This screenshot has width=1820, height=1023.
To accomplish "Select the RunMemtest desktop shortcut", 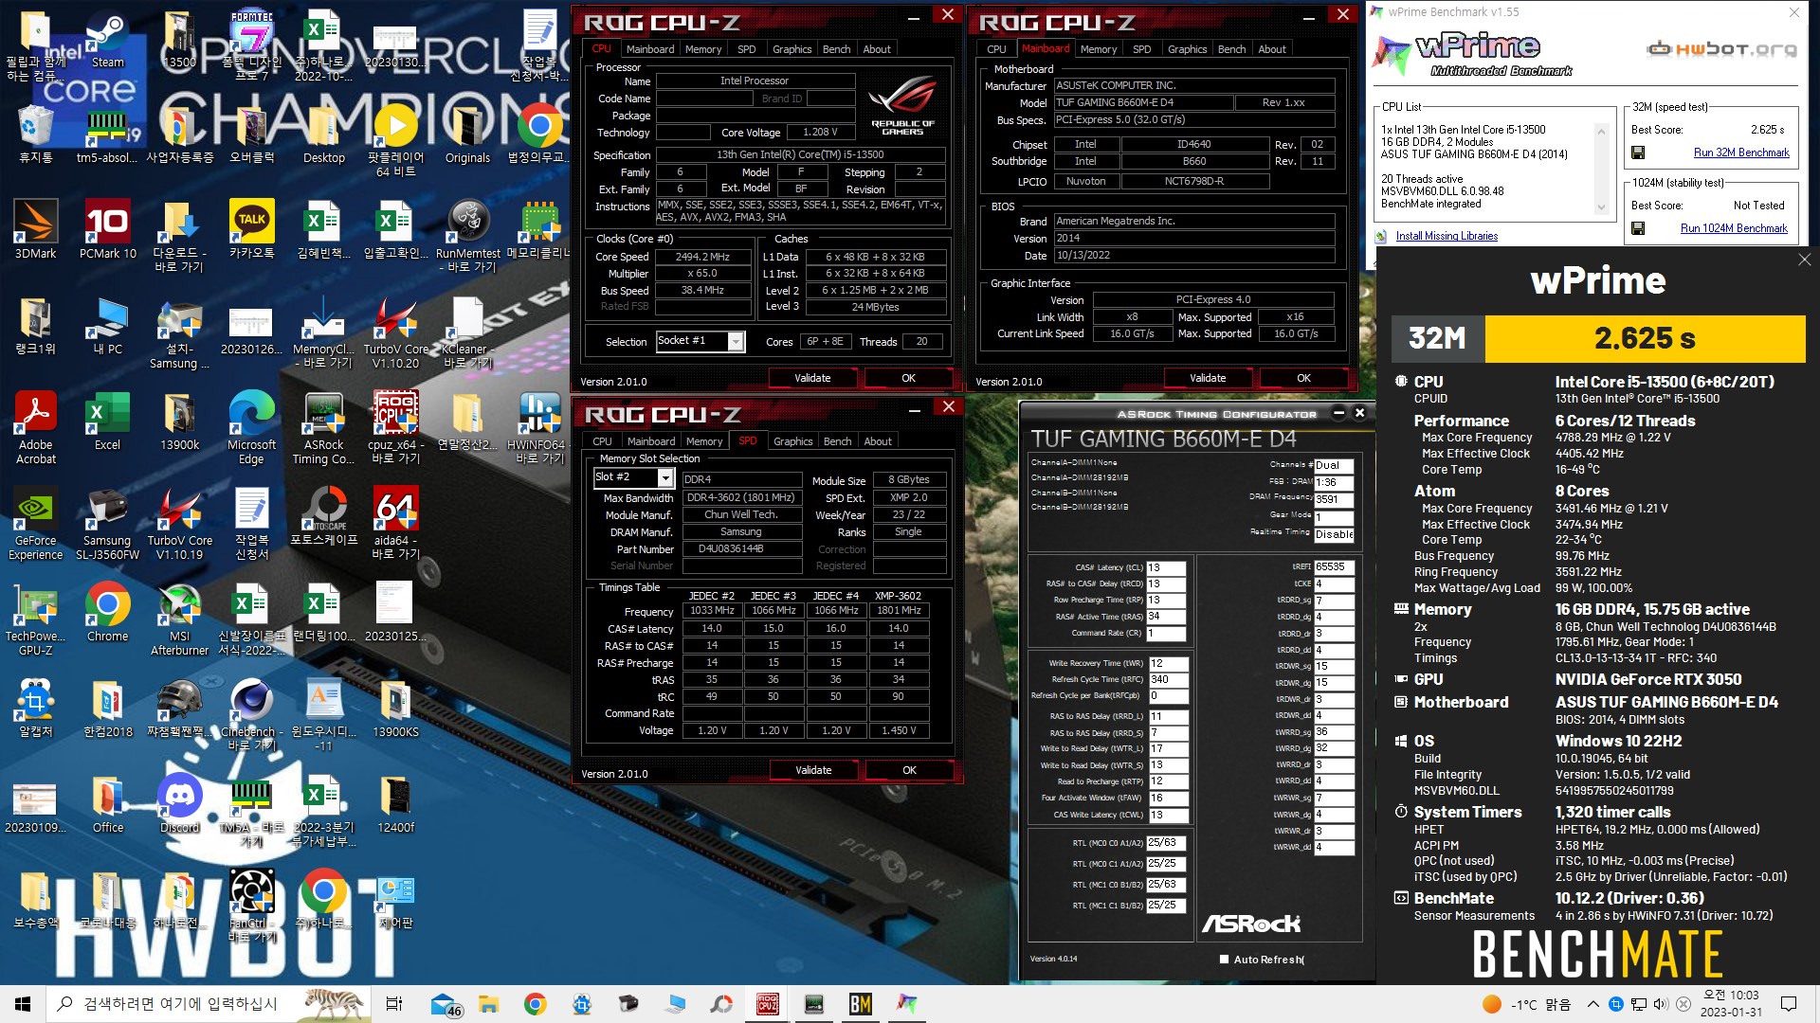I will tap(467, 236).
